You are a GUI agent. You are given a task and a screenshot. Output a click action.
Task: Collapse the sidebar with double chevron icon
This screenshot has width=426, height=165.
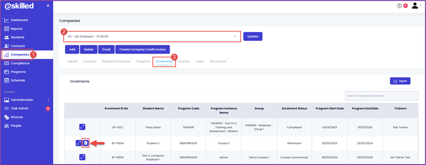tap(48, 5)
